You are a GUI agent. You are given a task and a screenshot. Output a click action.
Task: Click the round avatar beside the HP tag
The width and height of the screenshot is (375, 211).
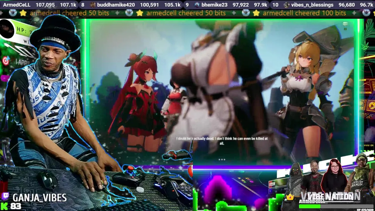[x=7, y=29]
